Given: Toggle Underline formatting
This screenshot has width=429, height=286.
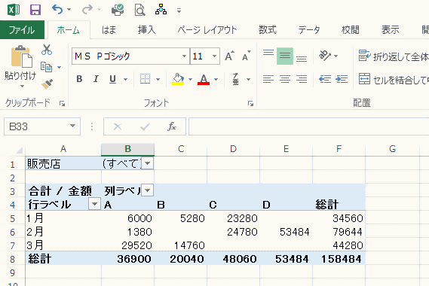Looking at the screenshot, I should 113,79.
